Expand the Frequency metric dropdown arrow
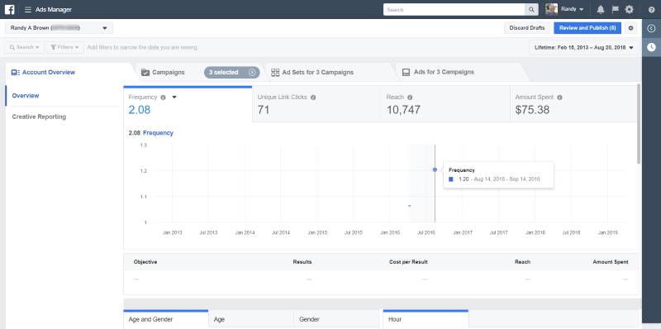The width and height of the screenshot is (661, 329). [x=174, y=98]
